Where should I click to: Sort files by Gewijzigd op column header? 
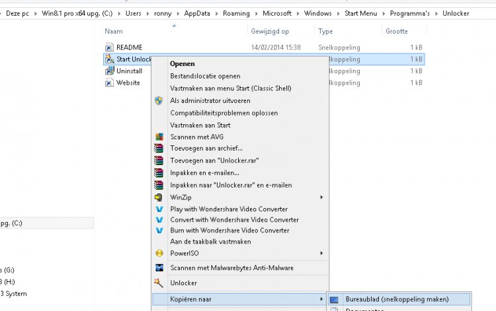(x=270, y=31)
